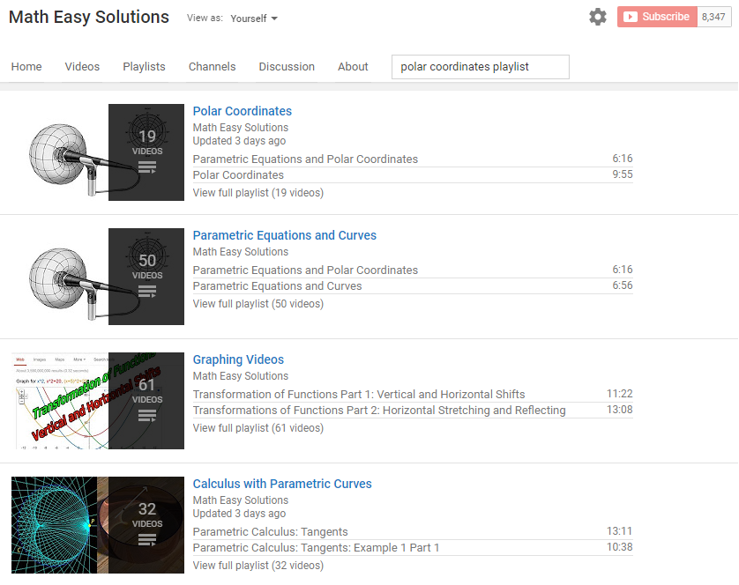The width and height of the screenshot is (739, 585).
Task: Click subscriber count 8,347
Action: coord(713,17)
